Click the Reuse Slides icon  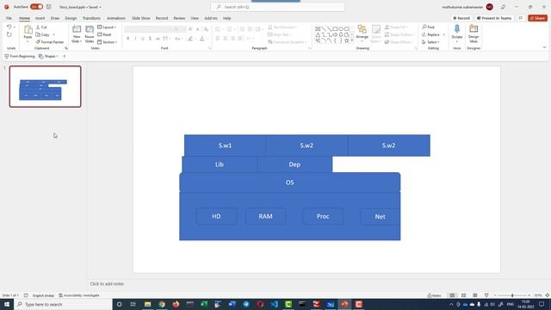pos(90,29)
